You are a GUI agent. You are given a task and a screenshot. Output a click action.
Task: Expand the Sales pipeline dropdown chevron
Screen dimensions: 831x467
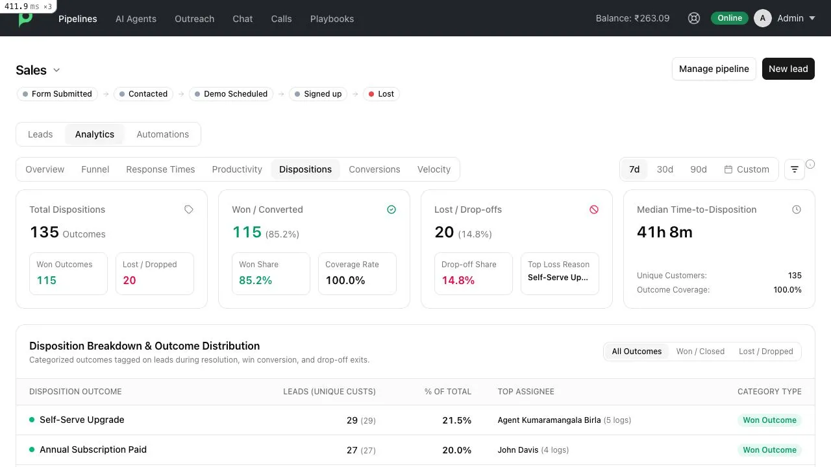[x=56, y=70]
